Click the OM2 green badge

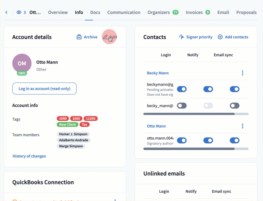(x=22, y=73)
